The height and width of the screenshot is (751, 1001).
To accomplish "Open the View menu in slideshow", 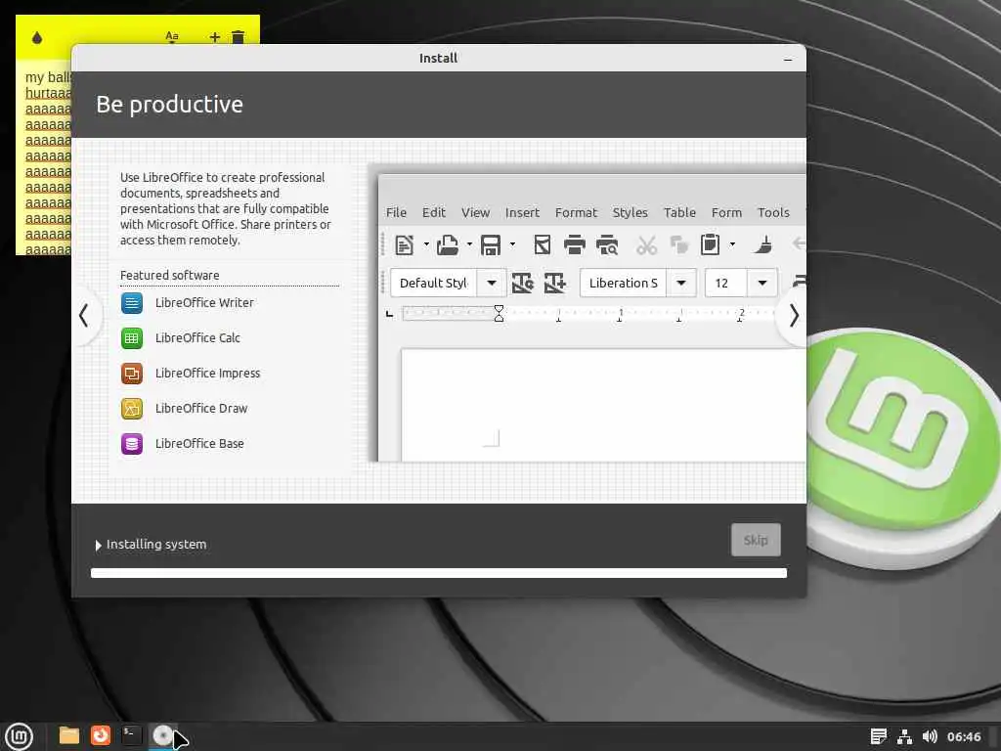I will click(x=476, y=212).
